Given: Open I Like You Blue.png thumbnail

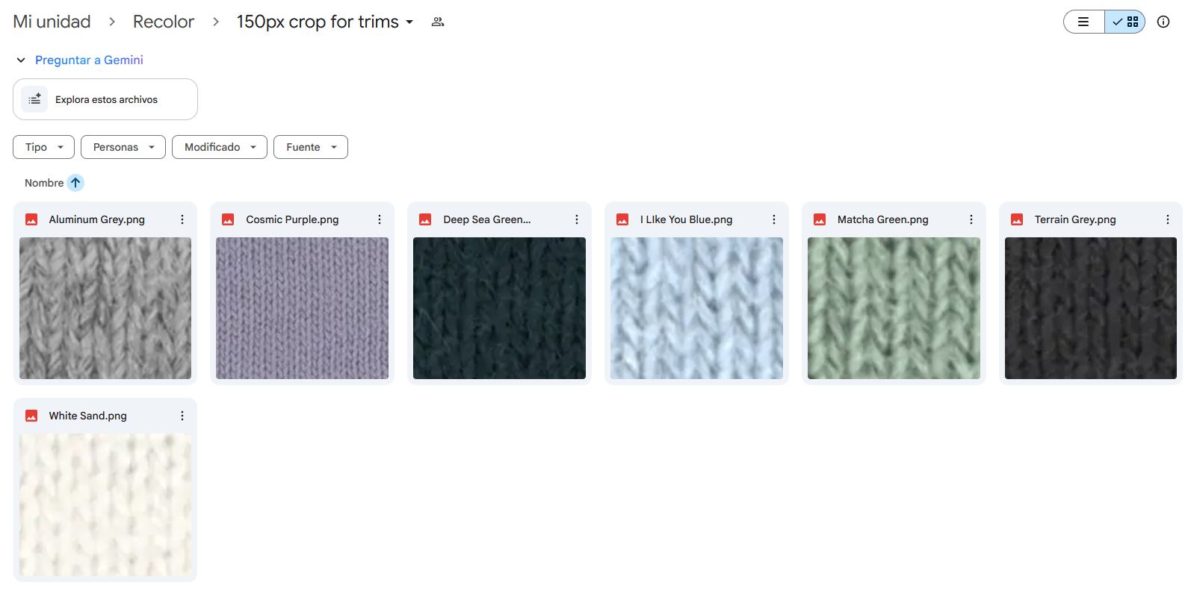Looking at the screenshot, I should tap(696, 308).
